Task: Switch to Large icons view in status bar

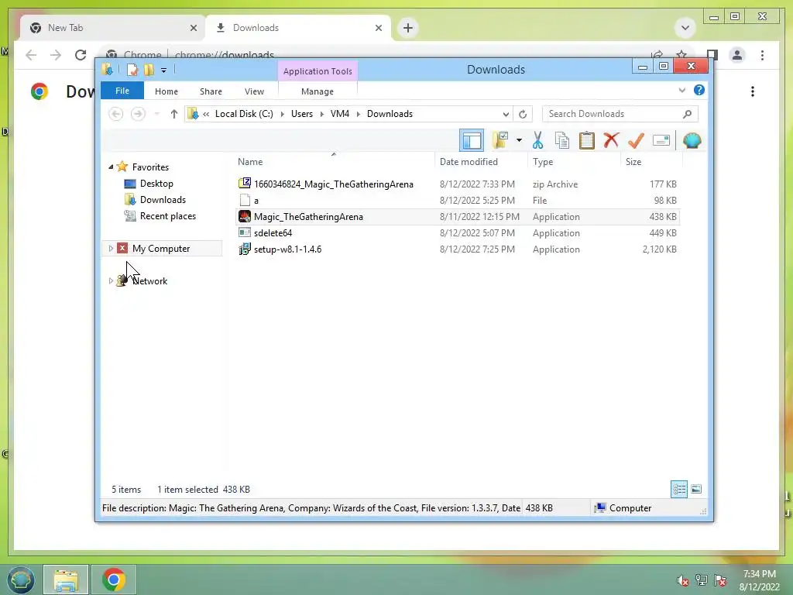Action: (x=696, y=489)
